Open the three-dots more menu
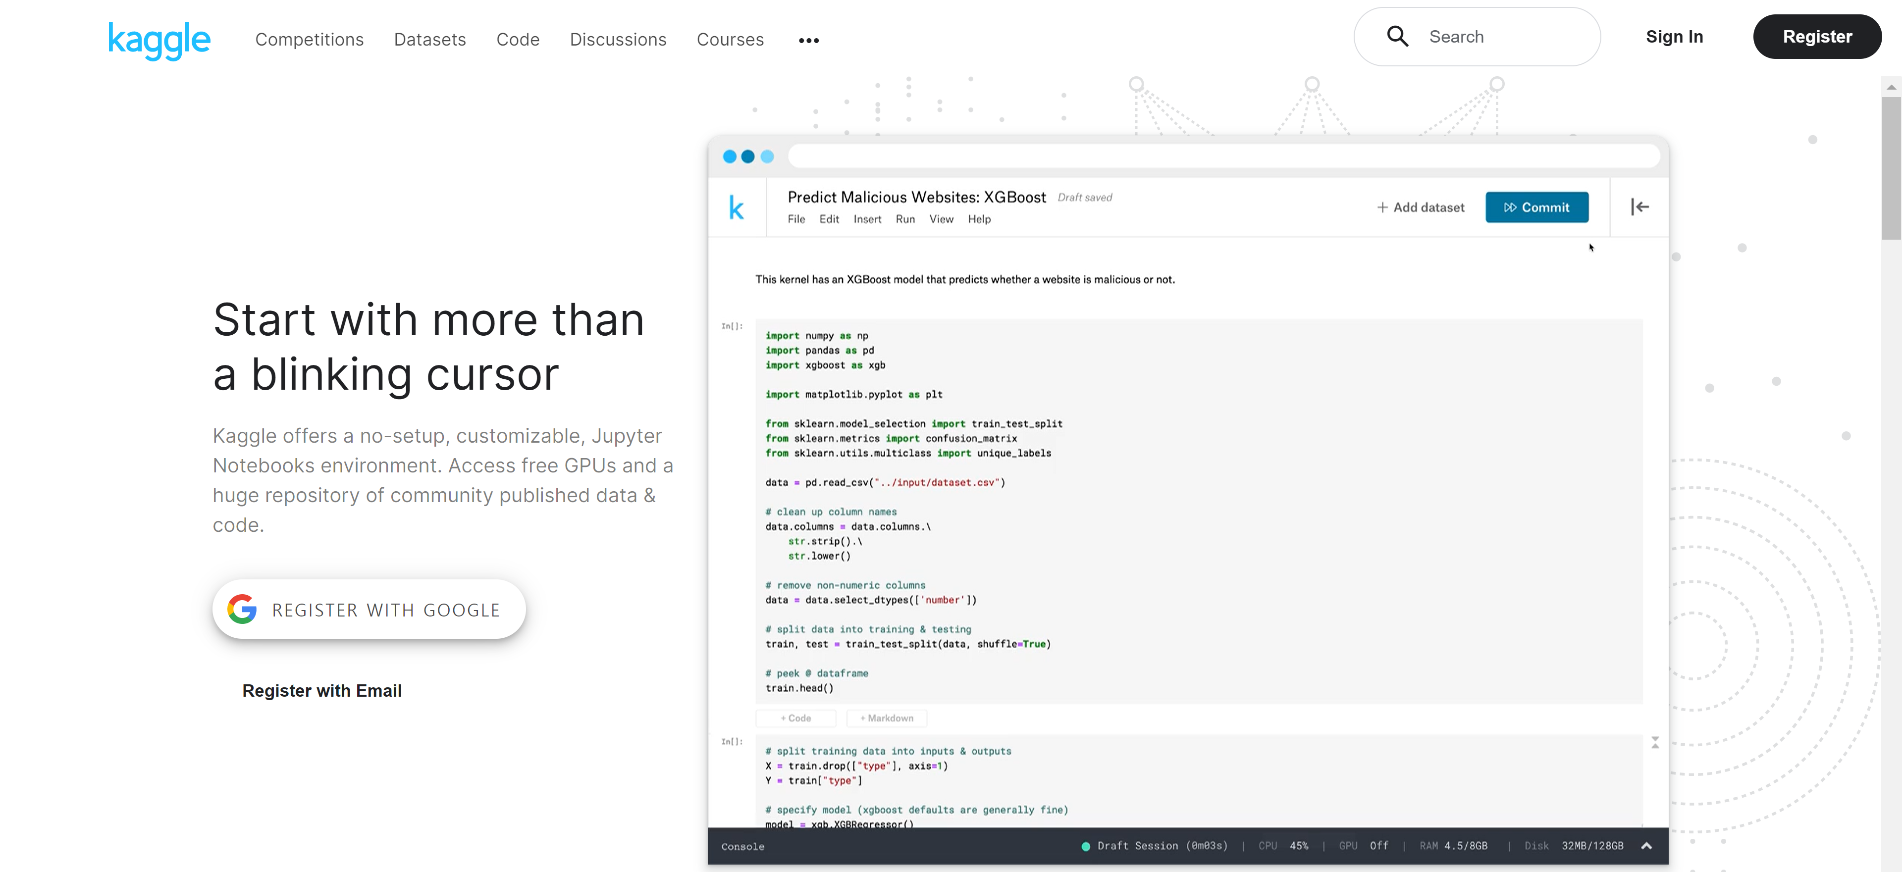The width and height of the screenshot is (1902, 872). pos(808,41)
